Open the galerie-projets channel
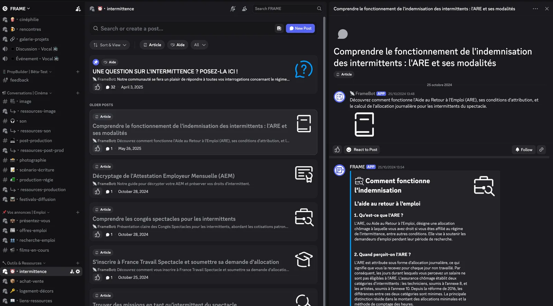This screenshot has height=306, width=553. [x=41, y=39]
